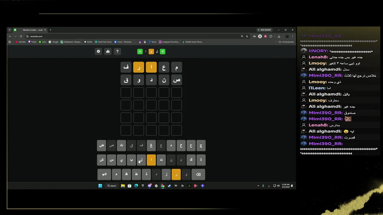This screenshot has width=383, height=215.
Task: Open File Explorer from the taskbar
Action: pyautogui.click(x=123, y=186)
